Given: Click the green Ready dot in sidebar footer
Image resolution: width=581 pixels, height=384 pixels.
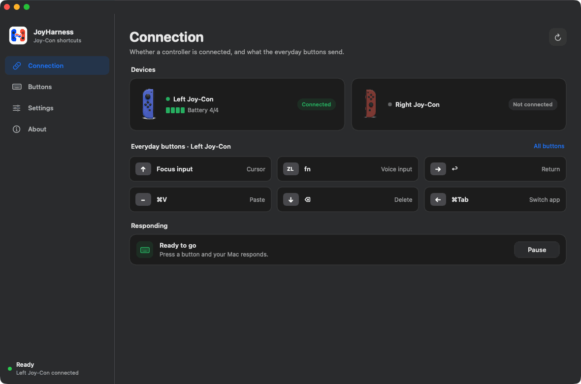Looking at the screenshot, I should 10,369.
